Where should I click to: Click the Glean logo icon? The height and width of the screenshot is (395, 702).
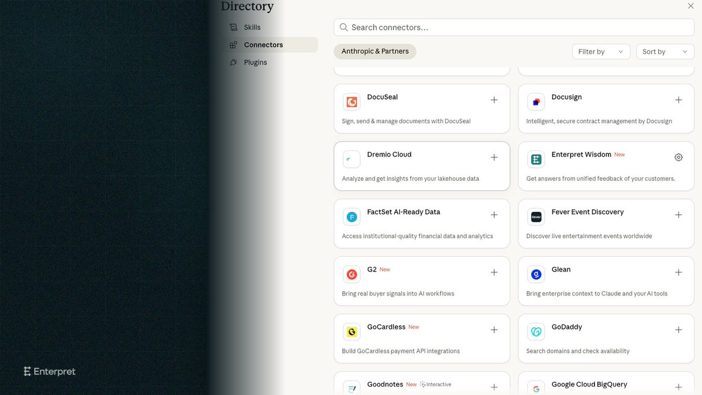[x=536, y=274]
